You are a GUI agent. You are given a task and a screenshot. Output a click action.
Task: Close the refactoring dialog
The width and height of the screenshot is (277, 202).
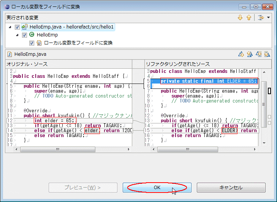coord(268,7)
